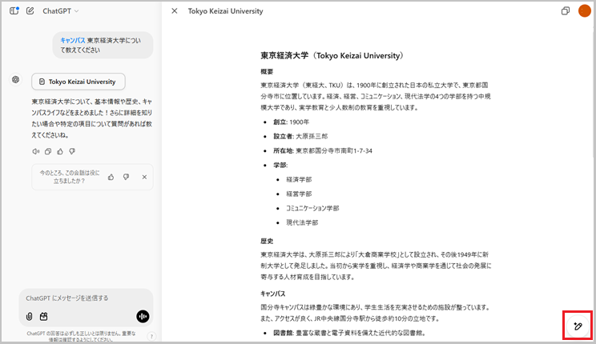The width and height of the screenshot is (596, 344).
Task: Attach a file with paperclip icon
Action: click(30, 316)
